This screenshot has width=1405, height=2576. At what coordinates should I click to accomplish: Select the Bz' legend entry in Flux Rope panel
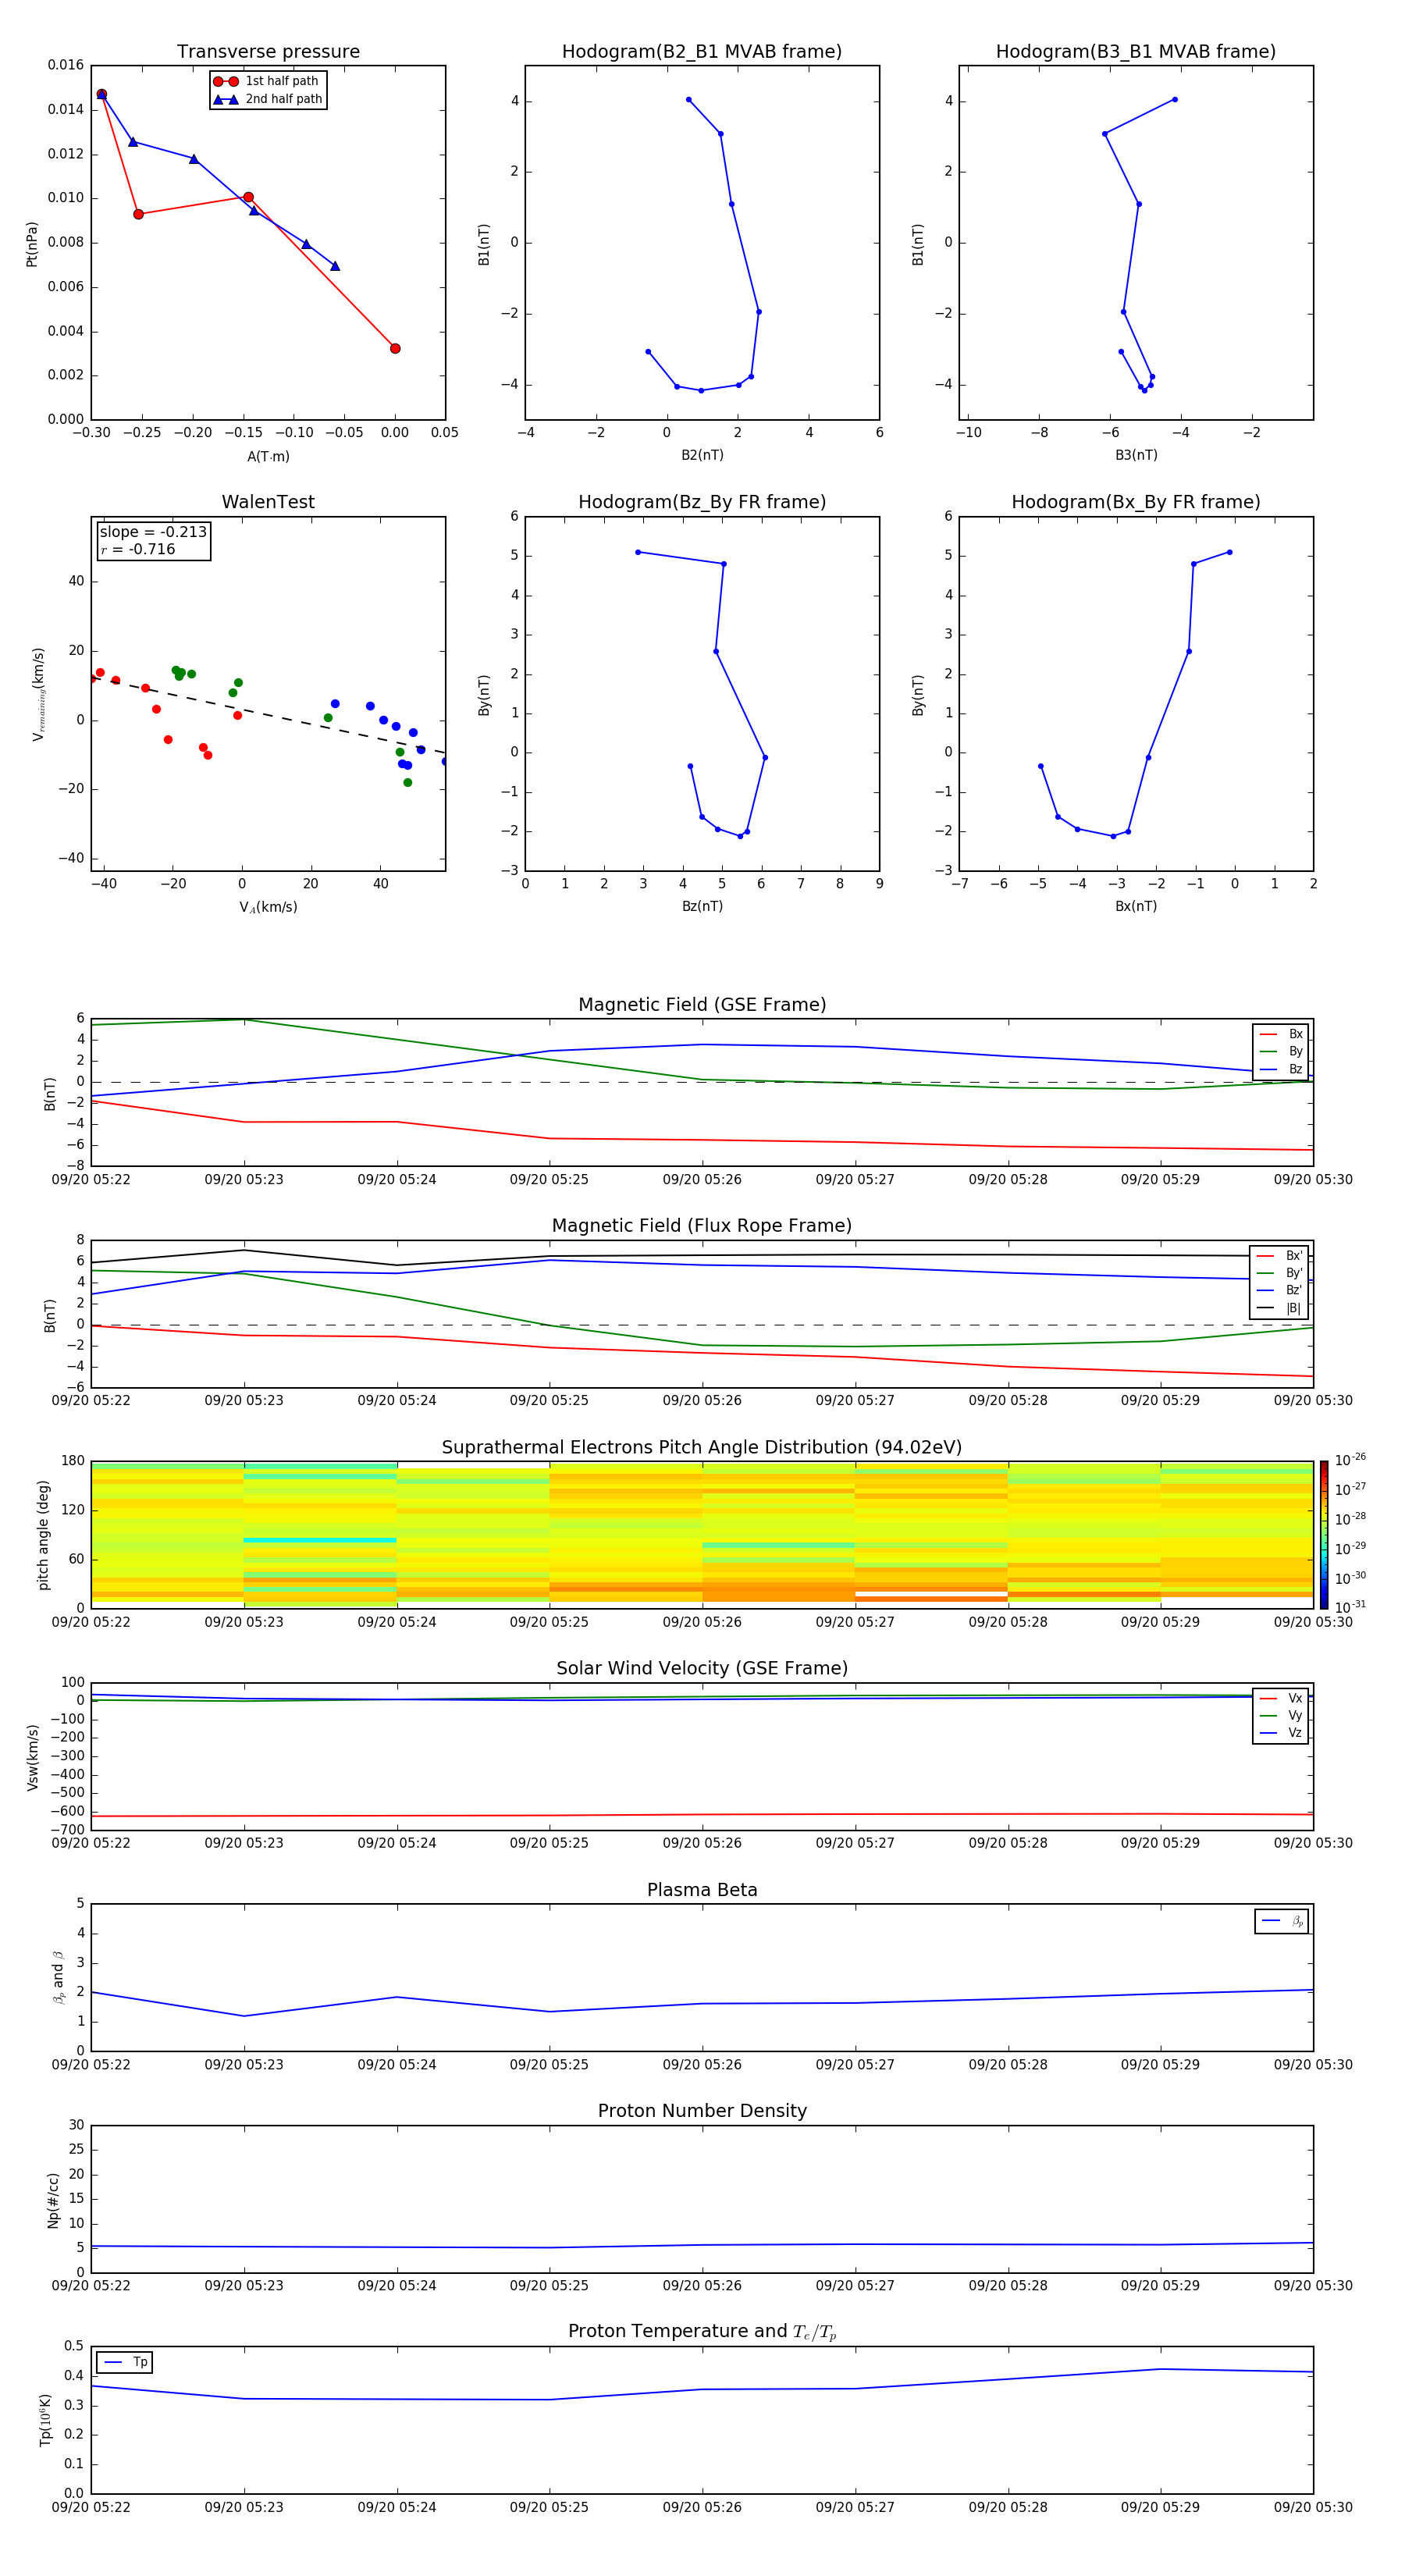click(x=1280, y=1290)
